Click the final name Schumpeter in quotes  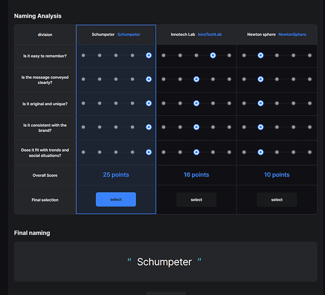click(165, 262)
